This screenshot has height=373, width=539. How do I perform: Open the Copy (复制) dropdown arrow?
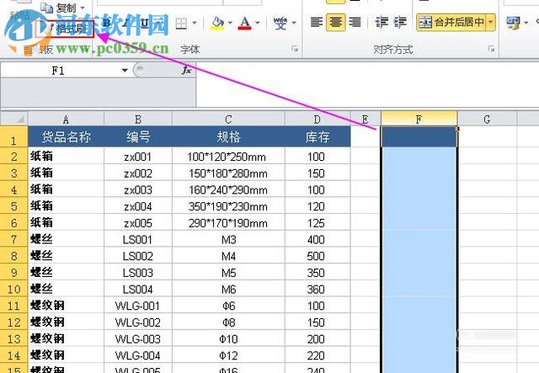[x=83, y=8]
